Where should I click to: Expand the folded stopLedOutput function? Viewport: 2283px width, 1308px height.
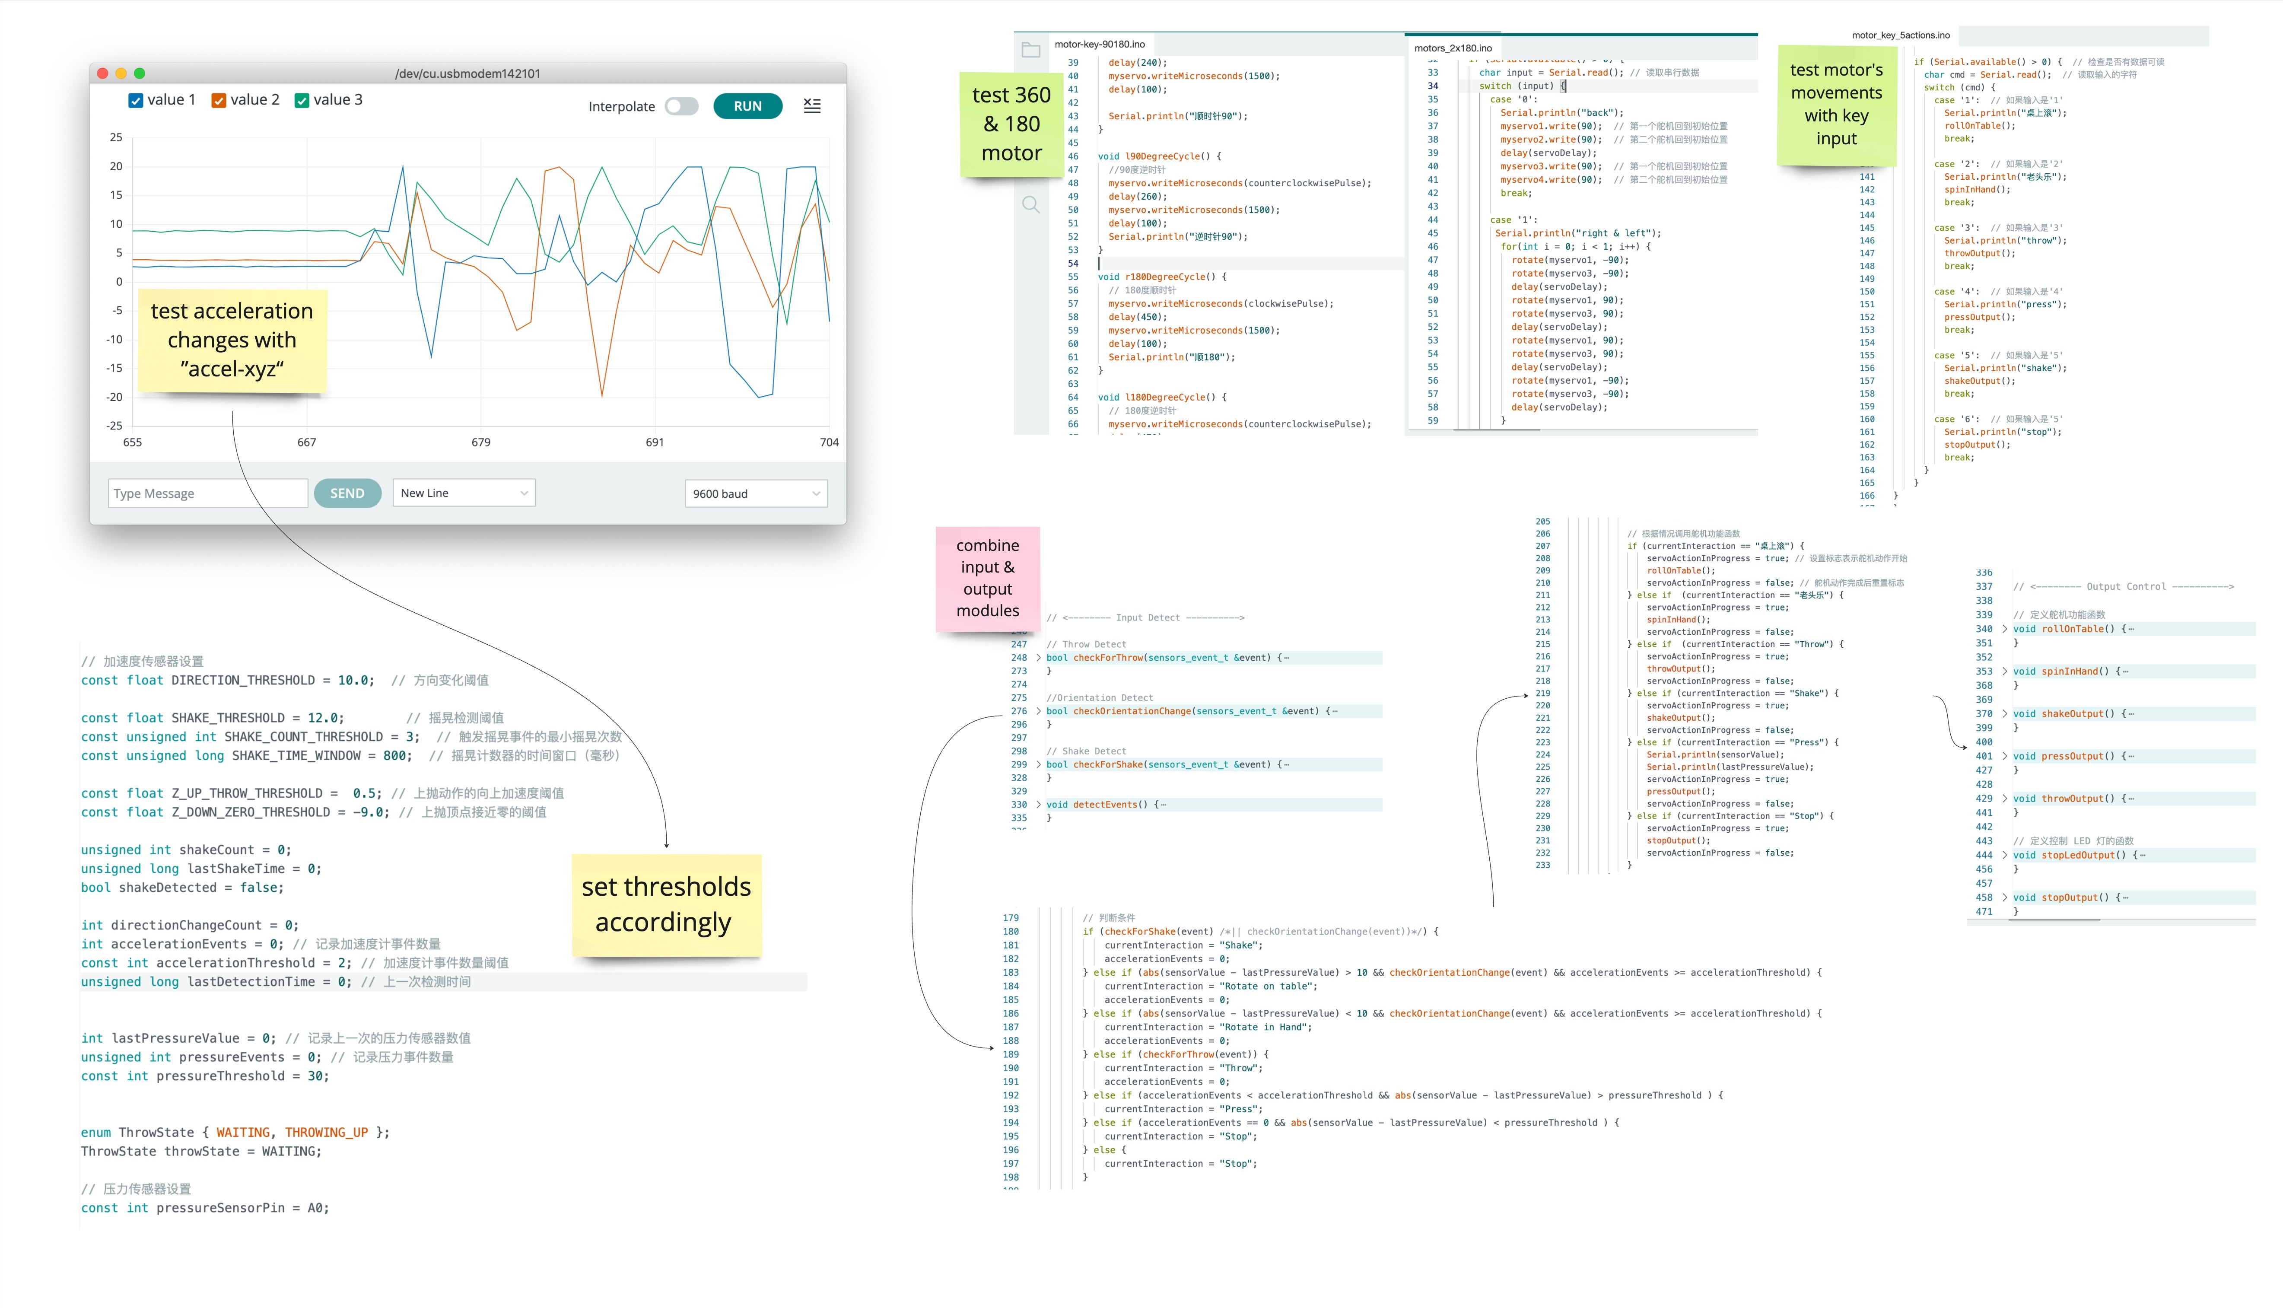2005,854
